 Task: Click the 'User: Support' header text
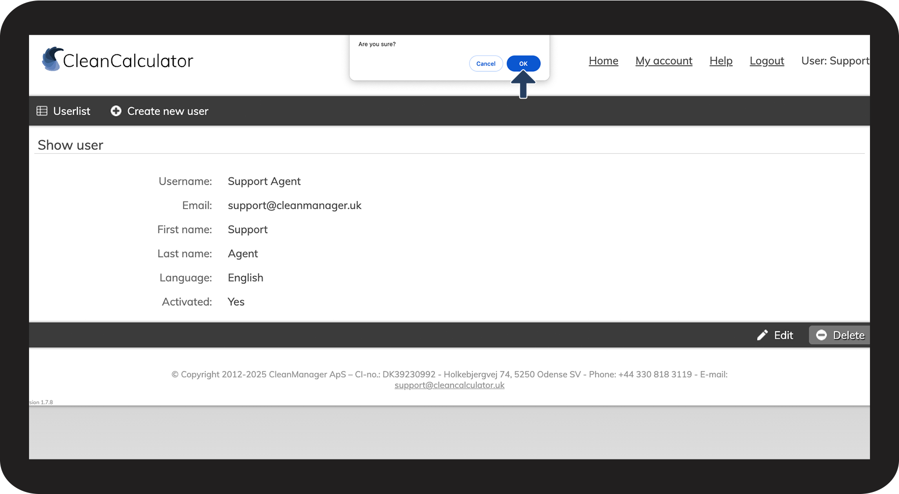(x=835, y=61)
